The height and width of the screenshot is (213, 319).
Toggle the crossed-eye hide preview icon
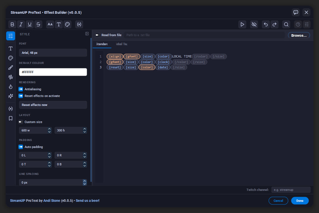pyautogui.click(x=254, y=24)
